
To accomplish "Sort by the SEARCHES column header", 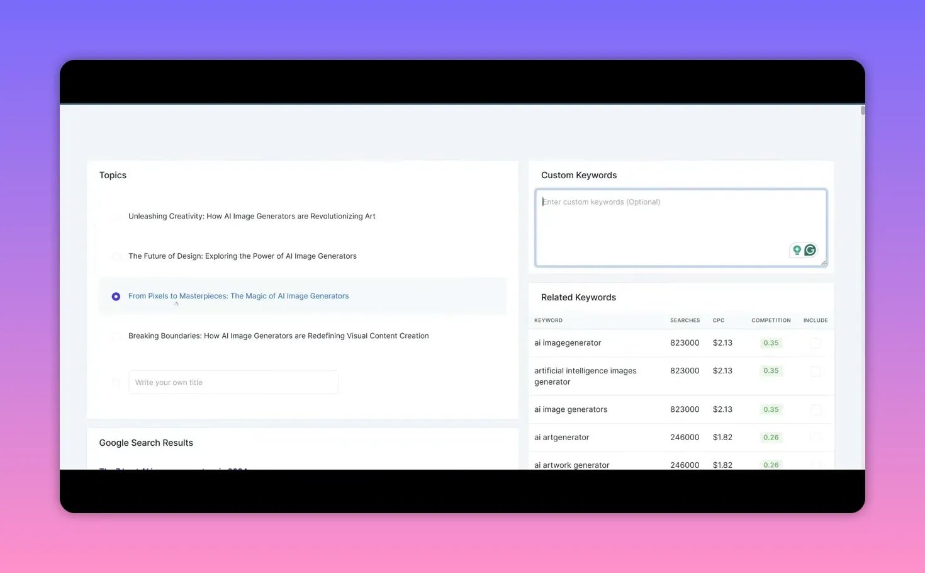I will pyautogui.click(x=685, y=320).
